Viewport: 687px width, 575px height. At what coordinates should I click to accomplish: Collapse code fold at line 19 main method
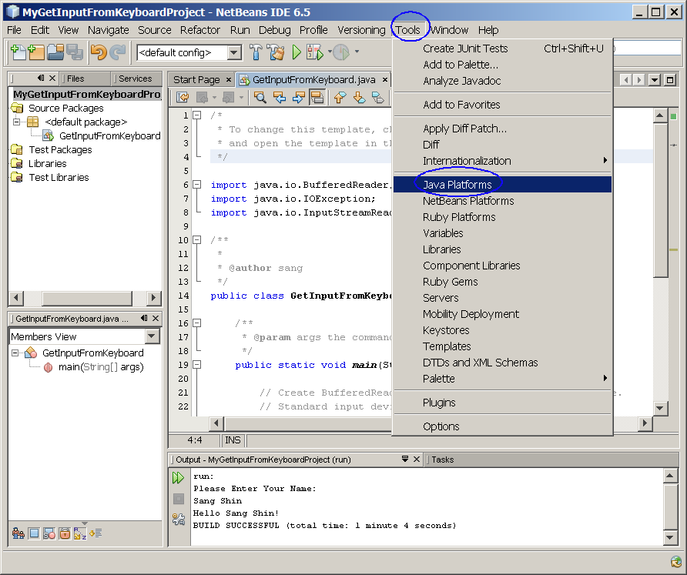pos(197,365)
